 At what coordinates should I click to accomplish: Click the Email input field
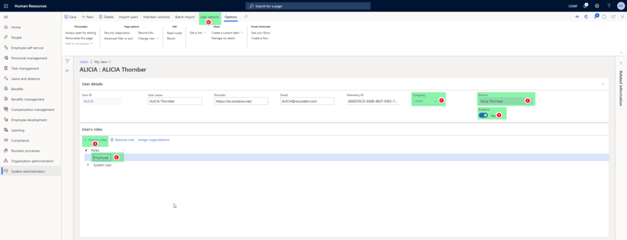(307, 101)
